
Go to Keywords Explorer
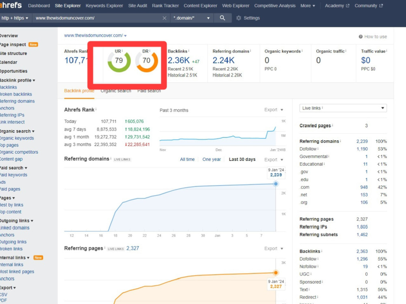[x=104, y=6]
